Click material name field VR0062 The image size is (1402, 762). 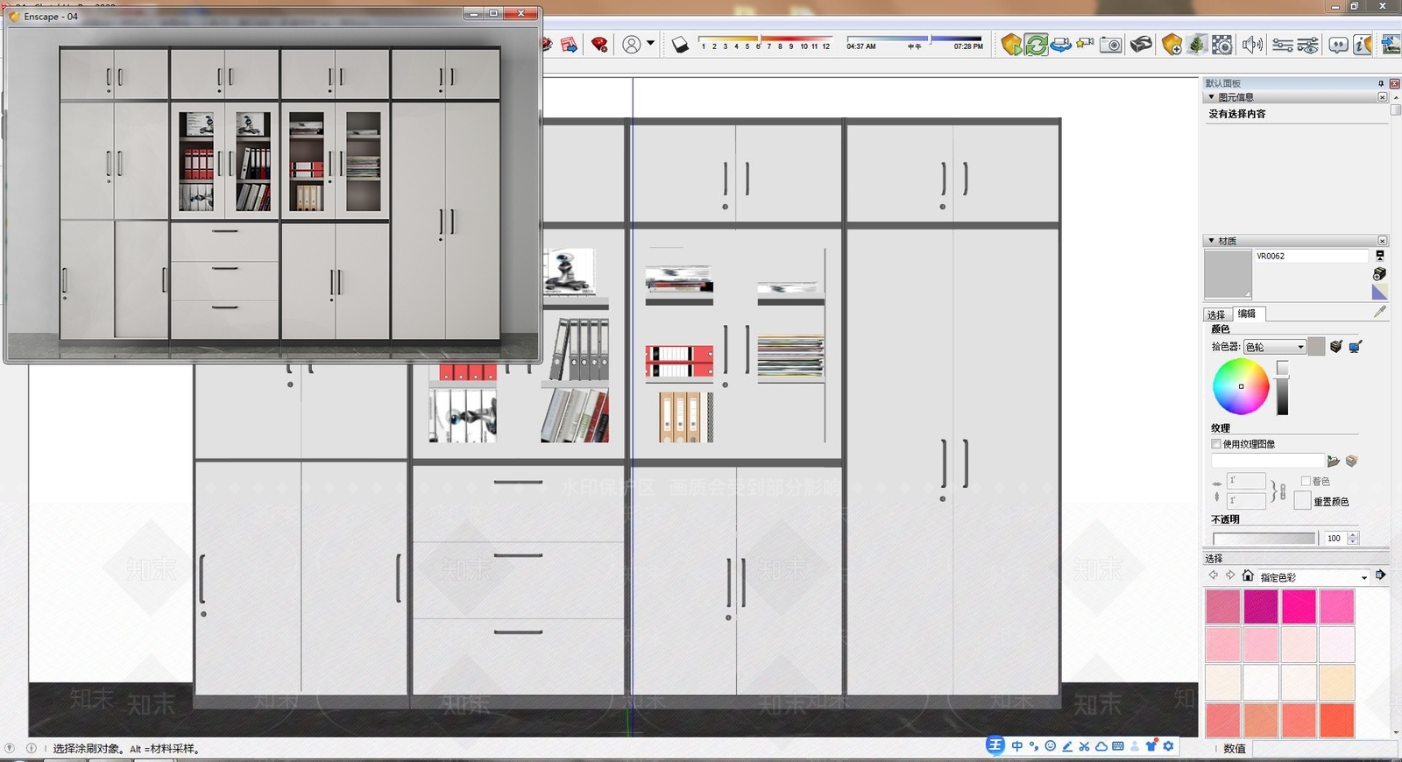click(1311, 256)
